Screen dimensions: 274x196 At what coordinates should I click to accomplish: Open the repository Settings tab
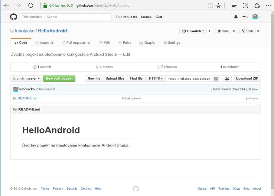(172, 43)
